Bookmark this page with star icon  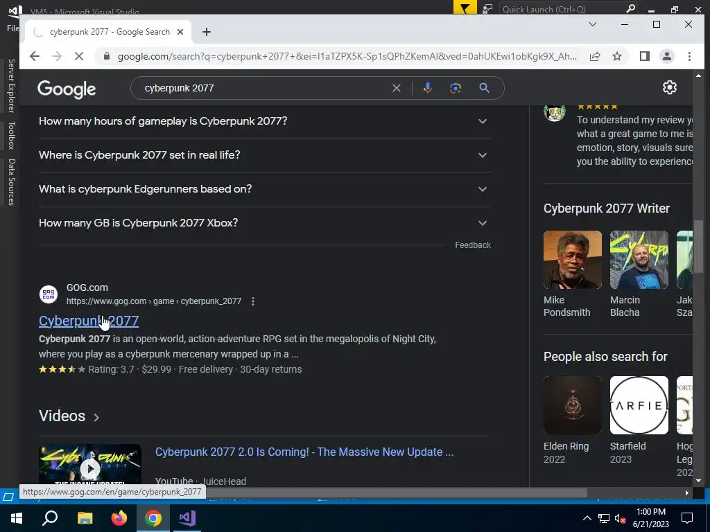tap(617, 56)
